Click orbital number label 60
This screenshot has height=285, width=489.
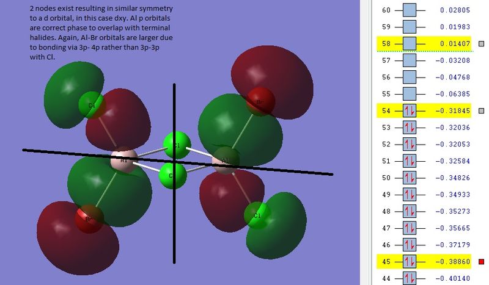386,10
